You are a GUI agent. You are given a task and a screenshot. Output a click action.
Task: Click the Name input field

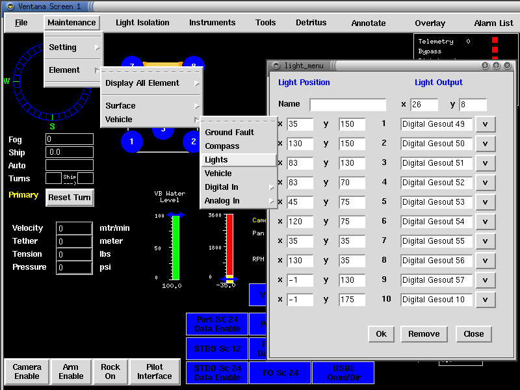pos(348,105)
